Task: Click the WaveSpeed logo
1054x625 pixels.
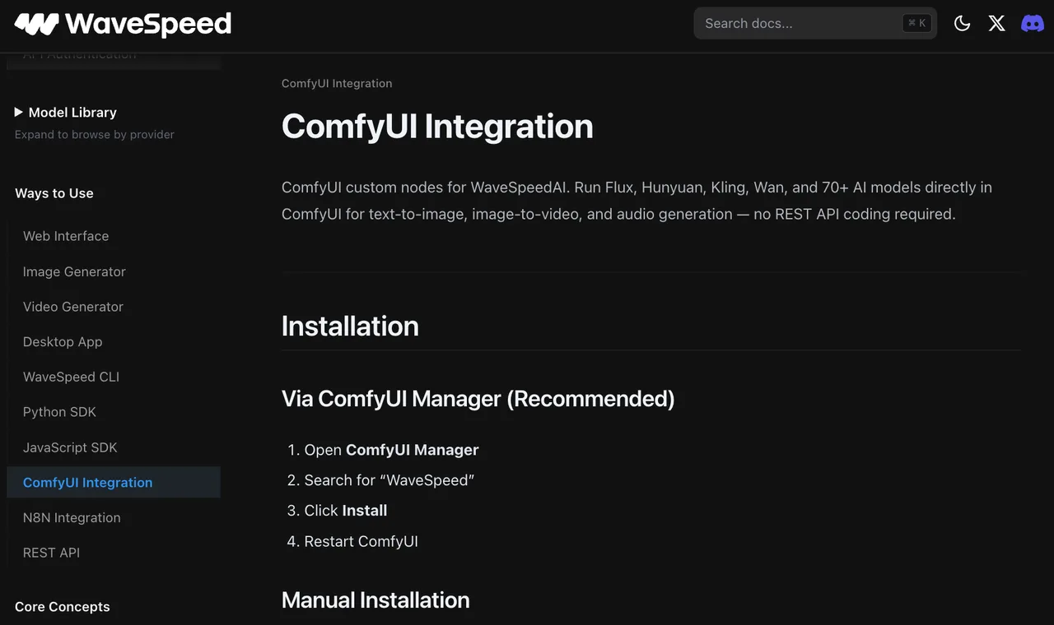Action: (123, 24)
